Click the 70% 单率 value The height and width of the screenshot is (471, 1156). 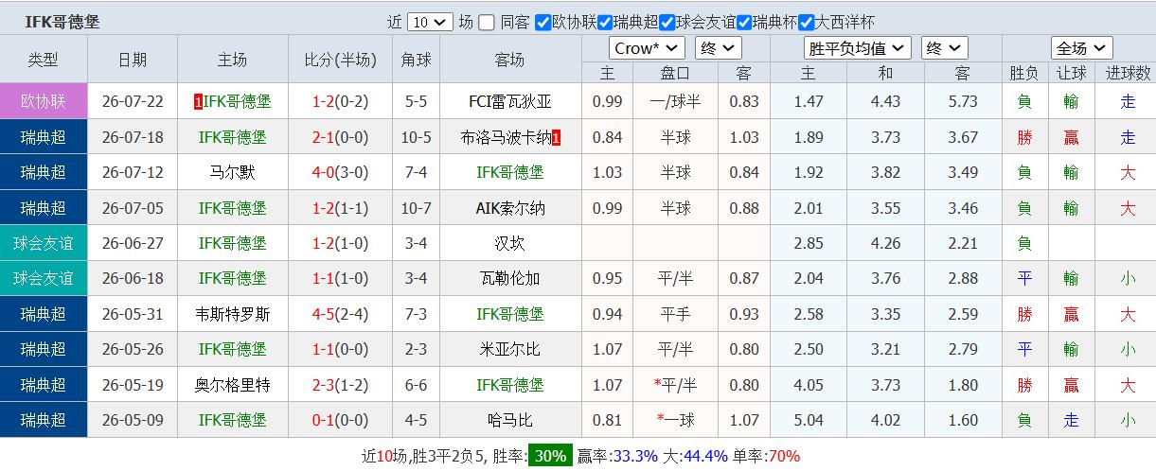click(784, 456)
